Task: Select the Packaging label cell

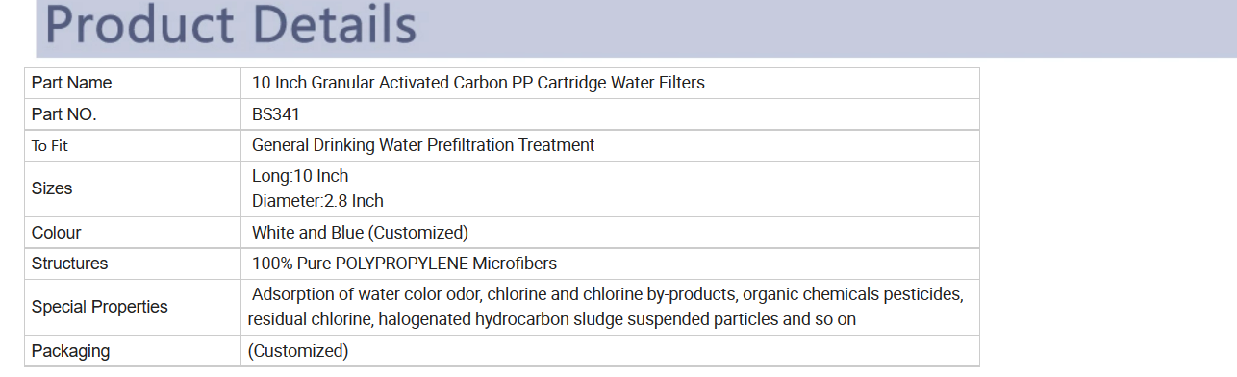Action: [x=133, y=351]
